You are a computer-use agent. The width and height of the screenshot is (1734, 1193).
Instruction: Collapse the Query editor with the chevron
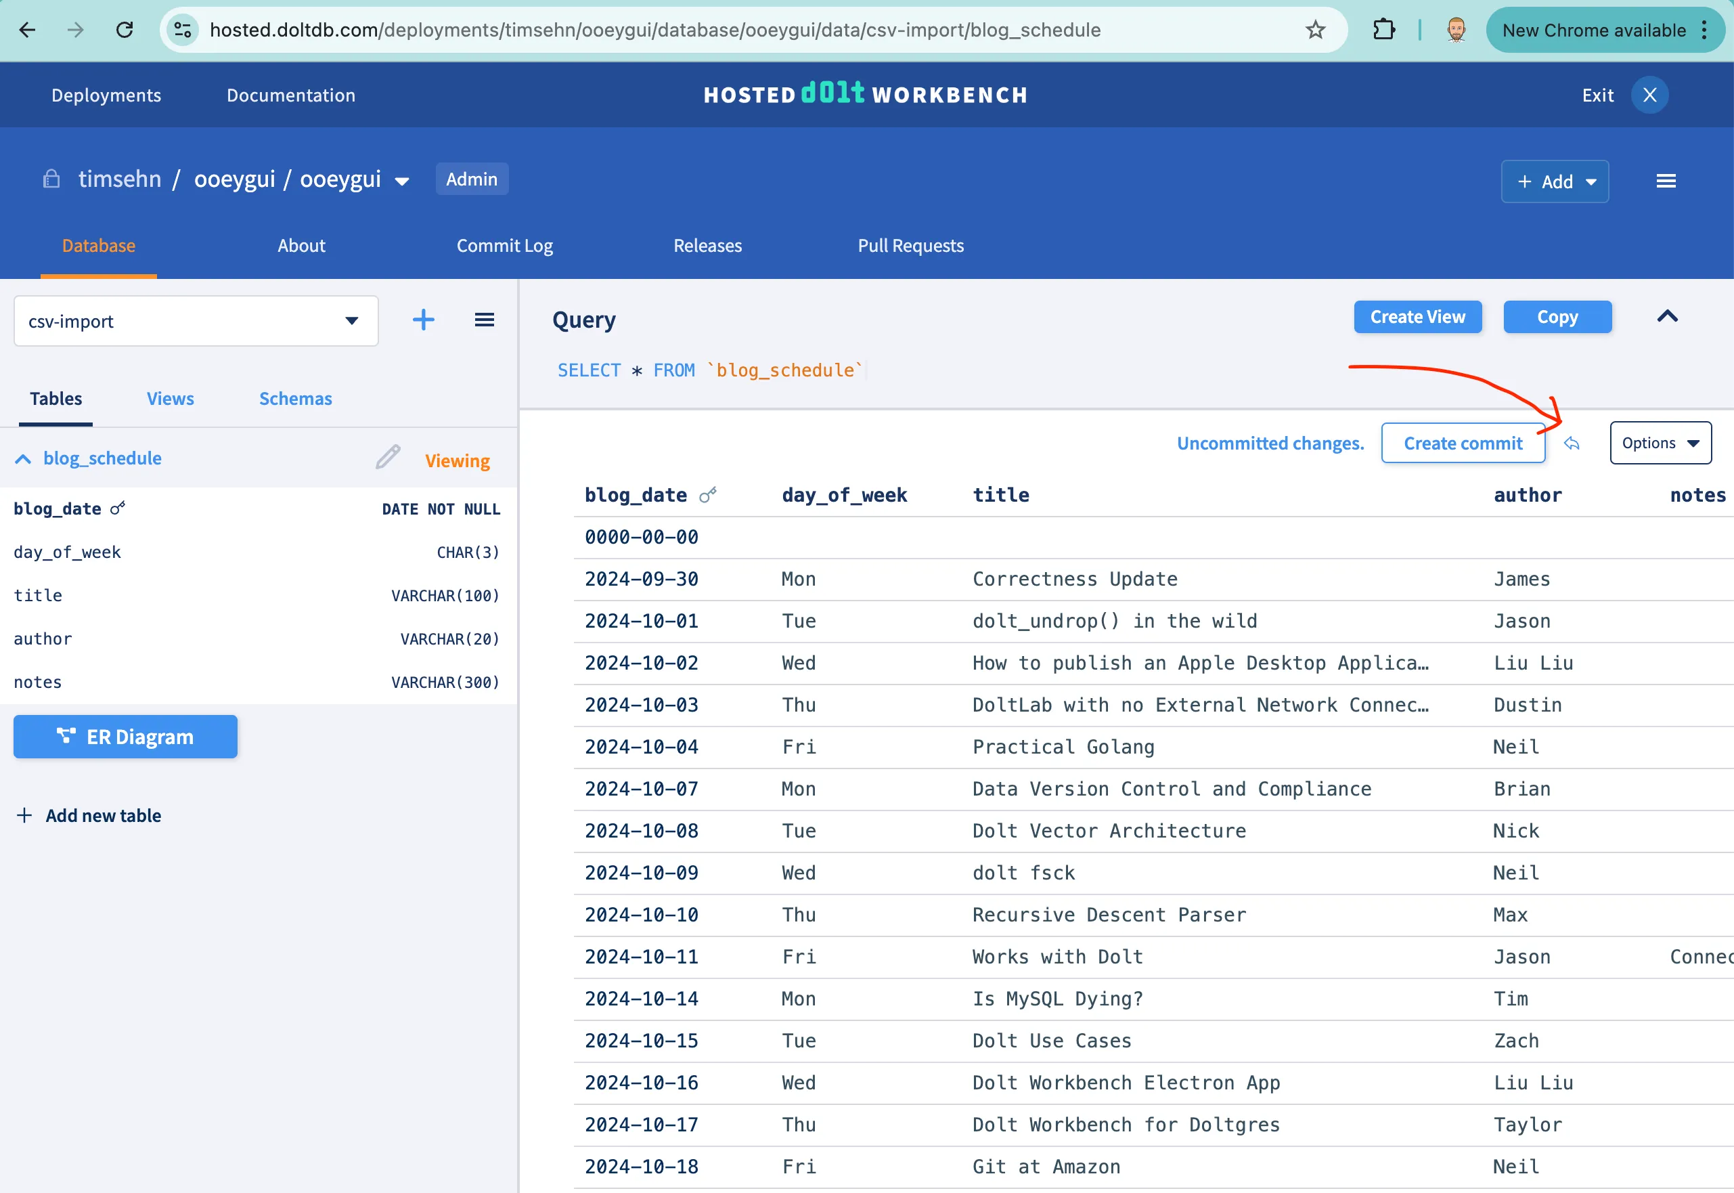pyautogui.click(x=1667, y=316)
